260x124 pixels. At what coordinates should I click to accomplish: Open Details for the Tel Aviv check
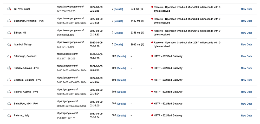(x=118, y=9)
